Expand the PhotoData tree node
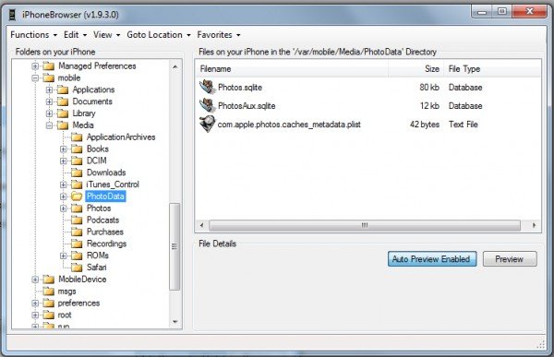 tap(63, 196)
